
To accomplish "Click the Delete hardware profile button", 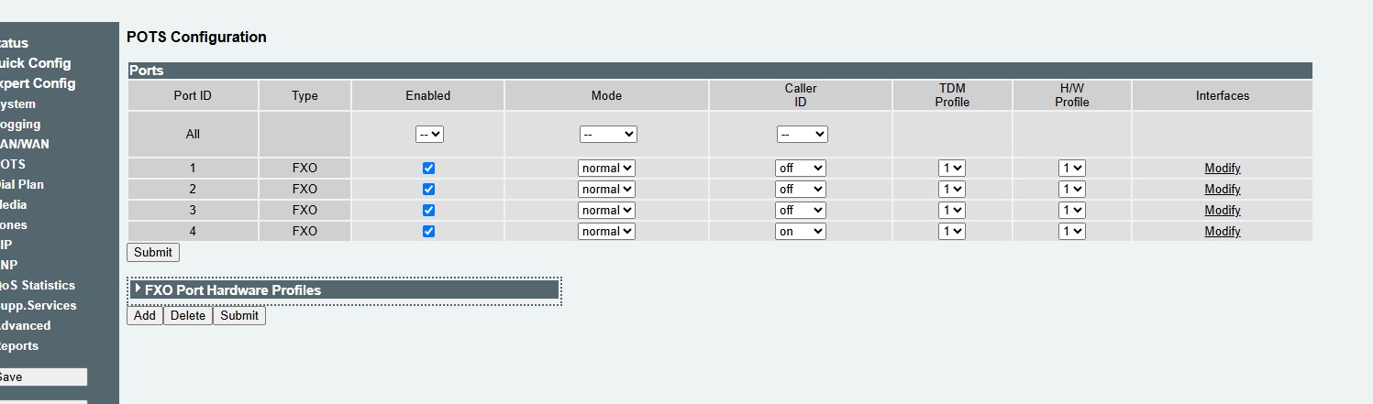I will (188, 316).
